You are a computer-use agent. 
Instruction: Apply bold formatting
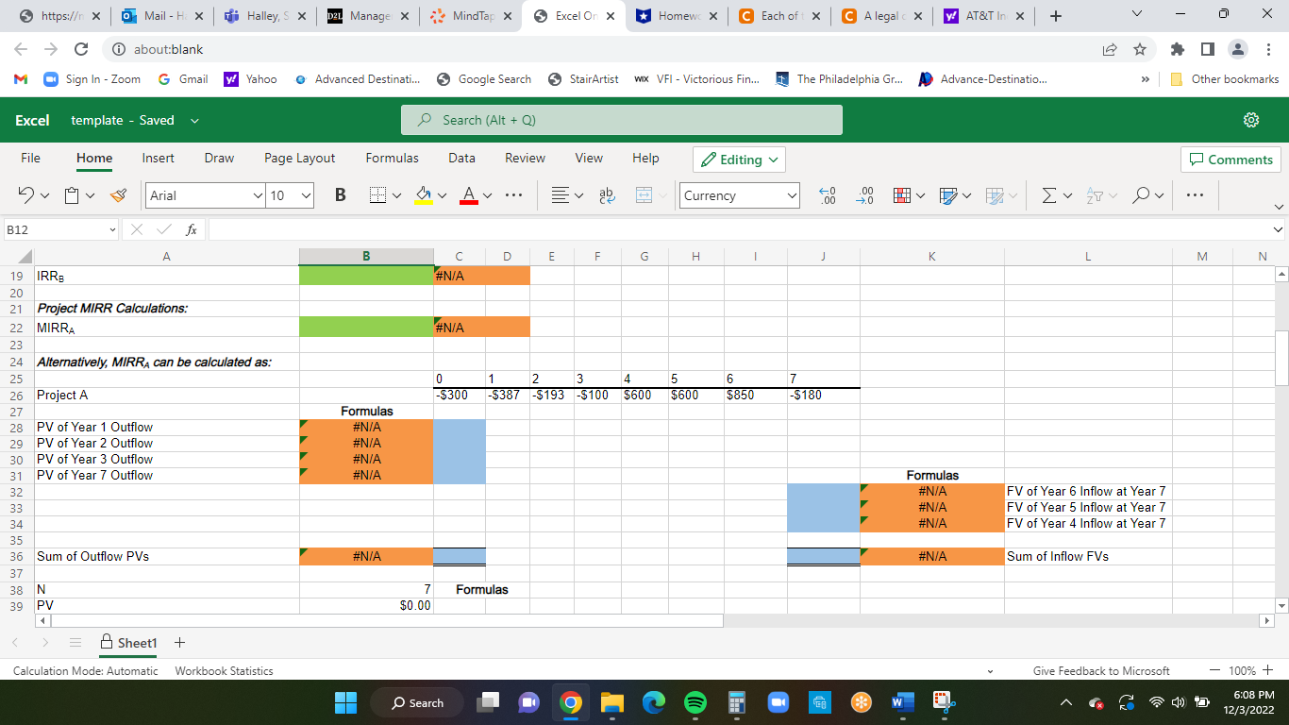(339, 195)
